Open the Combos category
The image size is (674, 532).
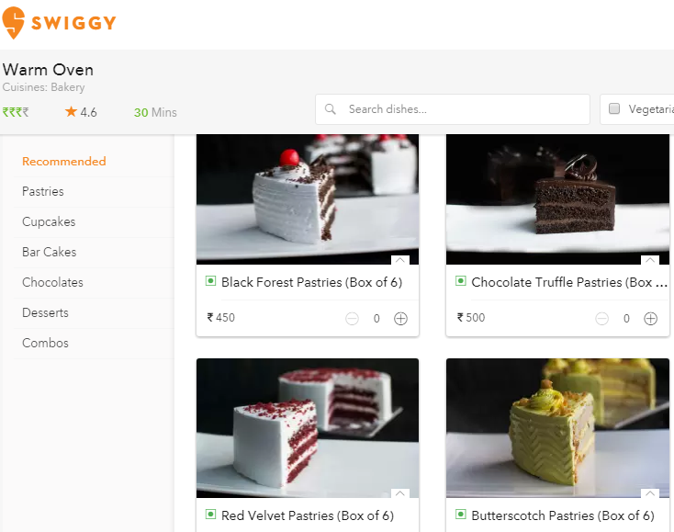pos(45,344)
